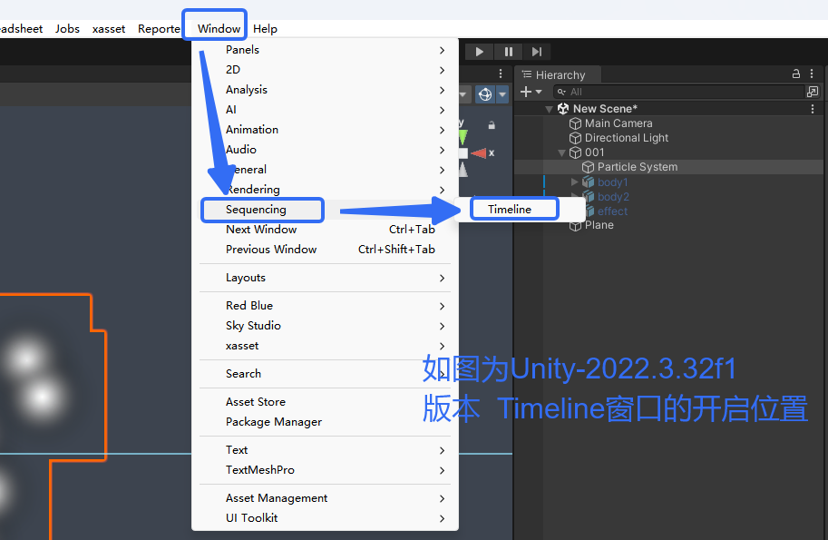Open the Help menu
This screenshot has height=540, width=828.
(265, 28)
